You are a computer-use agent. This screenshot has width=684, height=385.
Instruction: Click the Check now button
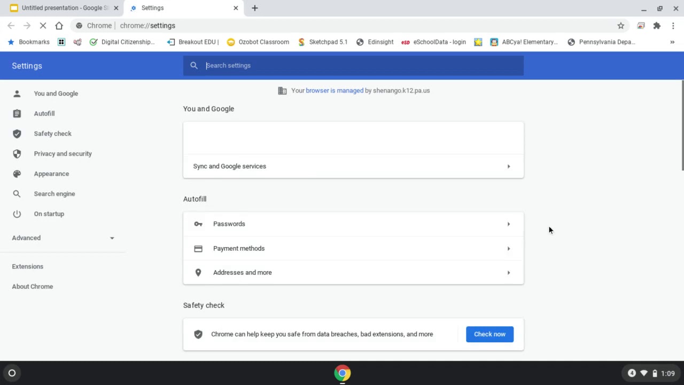pos(489,334)
